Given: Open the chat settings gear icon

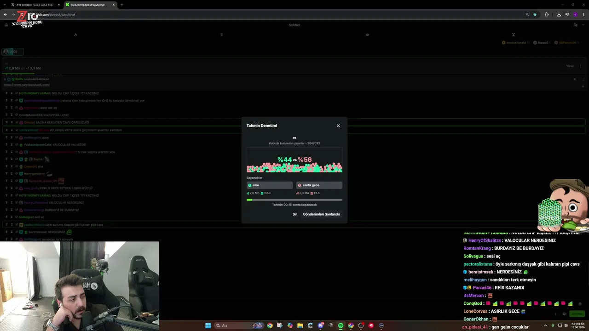Looking at the screenshot, I should 564,314.
